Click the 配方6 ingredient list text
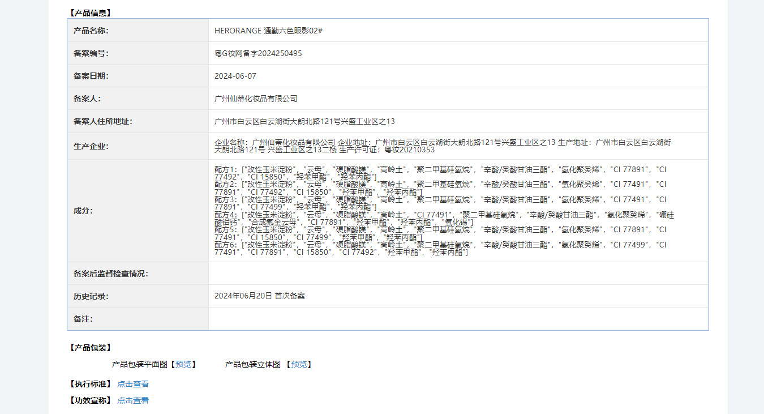764x414 pixels. tap(440, 249)
